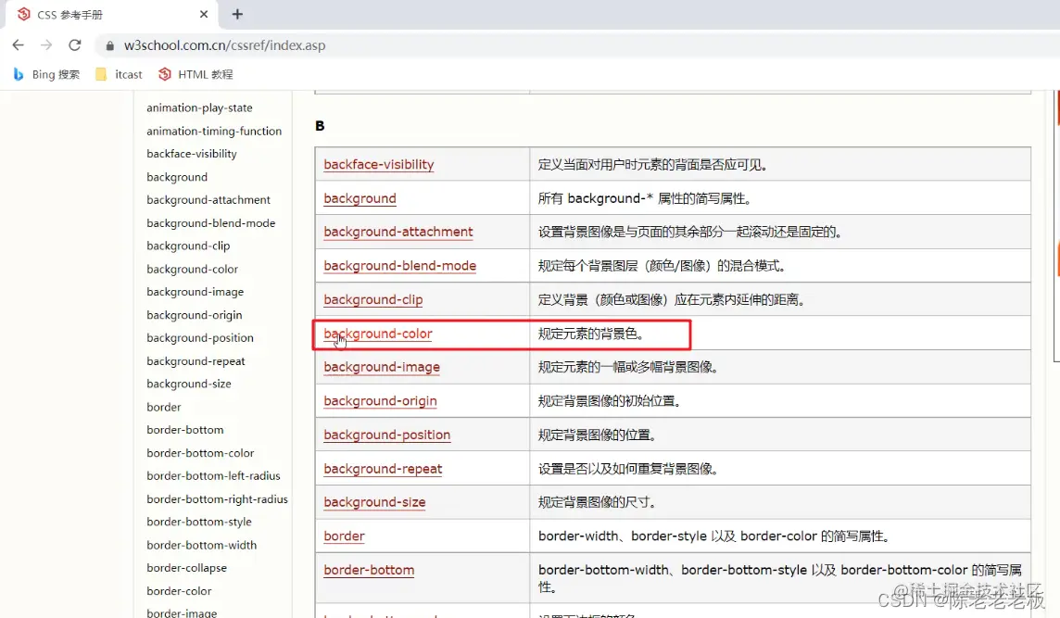The image size is (1060, 618).
Task: Select background-repeat in sidebar
Action: pos(196,360)
